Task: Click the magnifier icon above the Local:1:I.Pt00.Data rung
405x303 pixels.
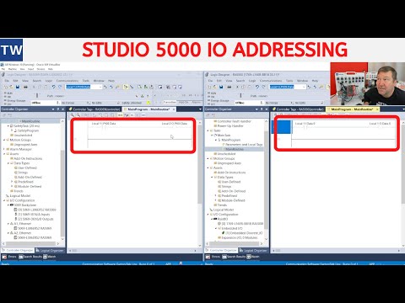Action: [x=73, y=115]
